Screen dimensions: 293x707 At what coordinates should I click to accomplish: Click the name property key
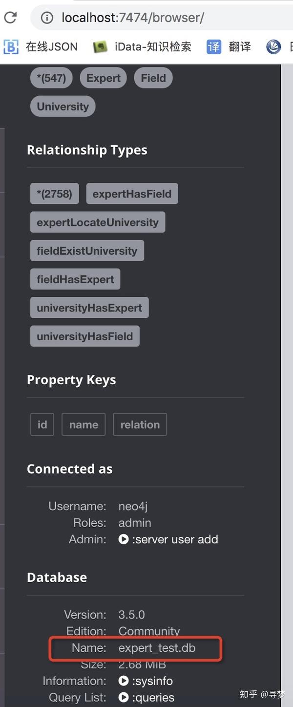(x=84, y=424)
